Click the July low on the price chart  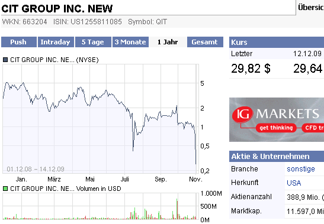pos(133,150)
